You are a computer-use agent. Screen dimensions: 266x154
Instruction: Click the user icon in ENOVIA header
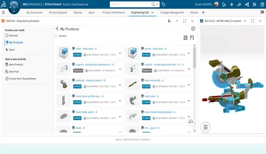(169, 21)
